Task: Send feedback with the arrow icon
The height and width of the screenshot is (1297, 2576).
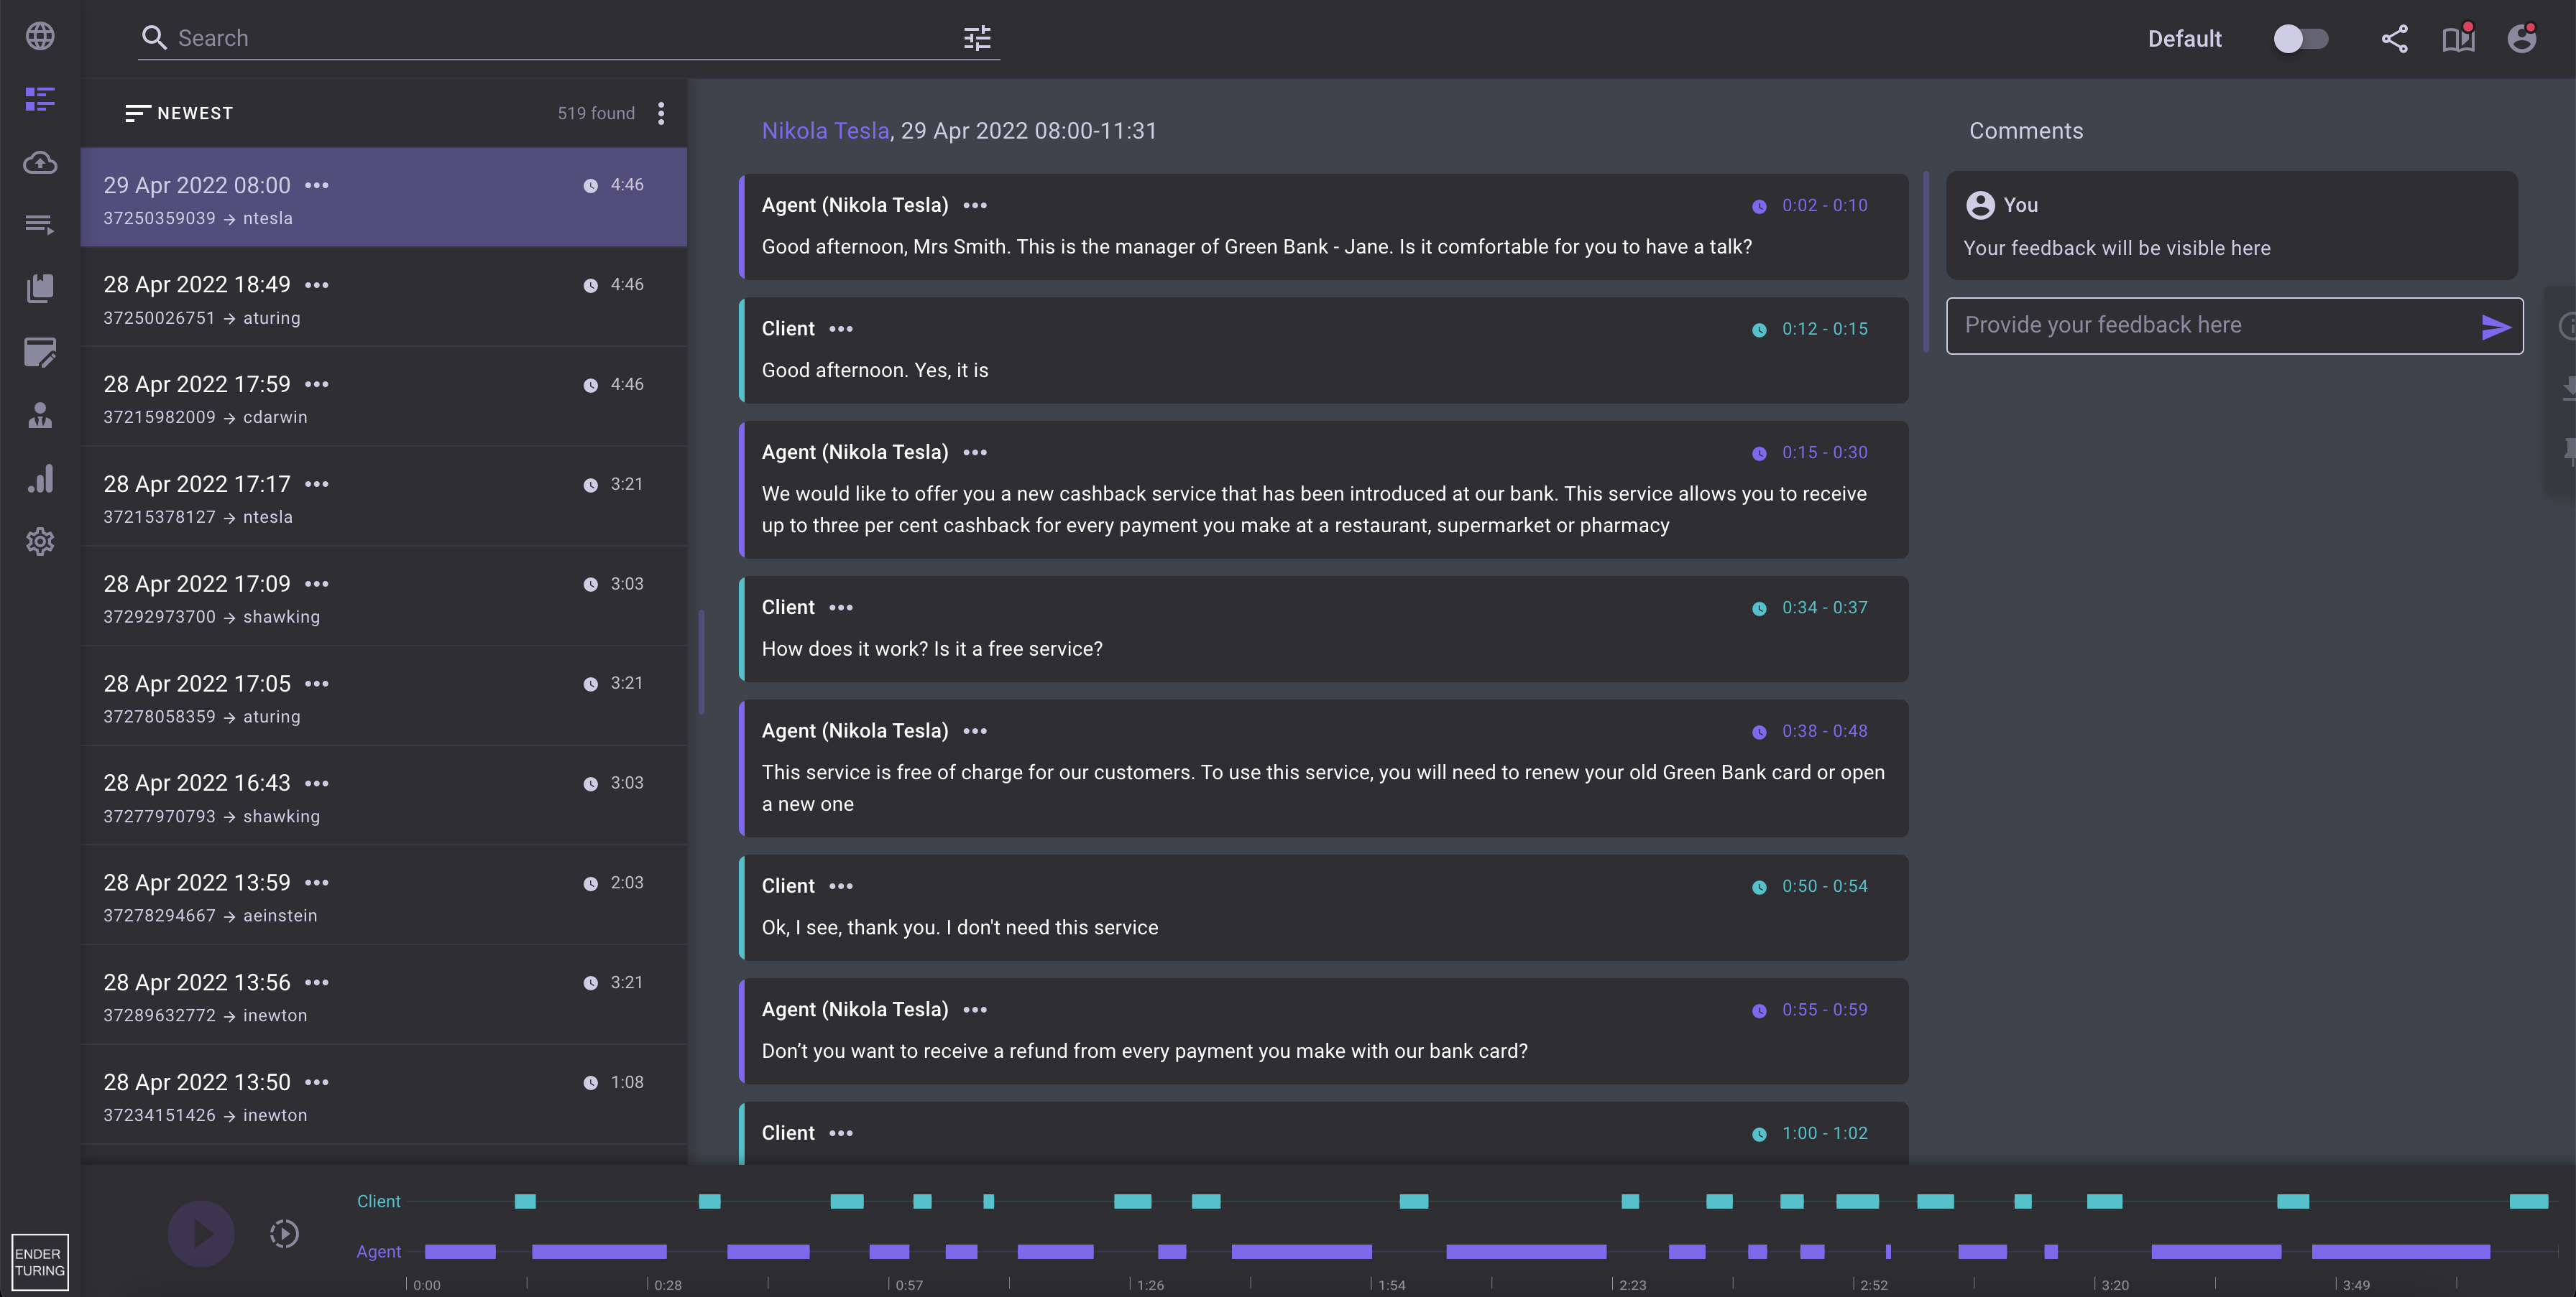Action: 2495,326
